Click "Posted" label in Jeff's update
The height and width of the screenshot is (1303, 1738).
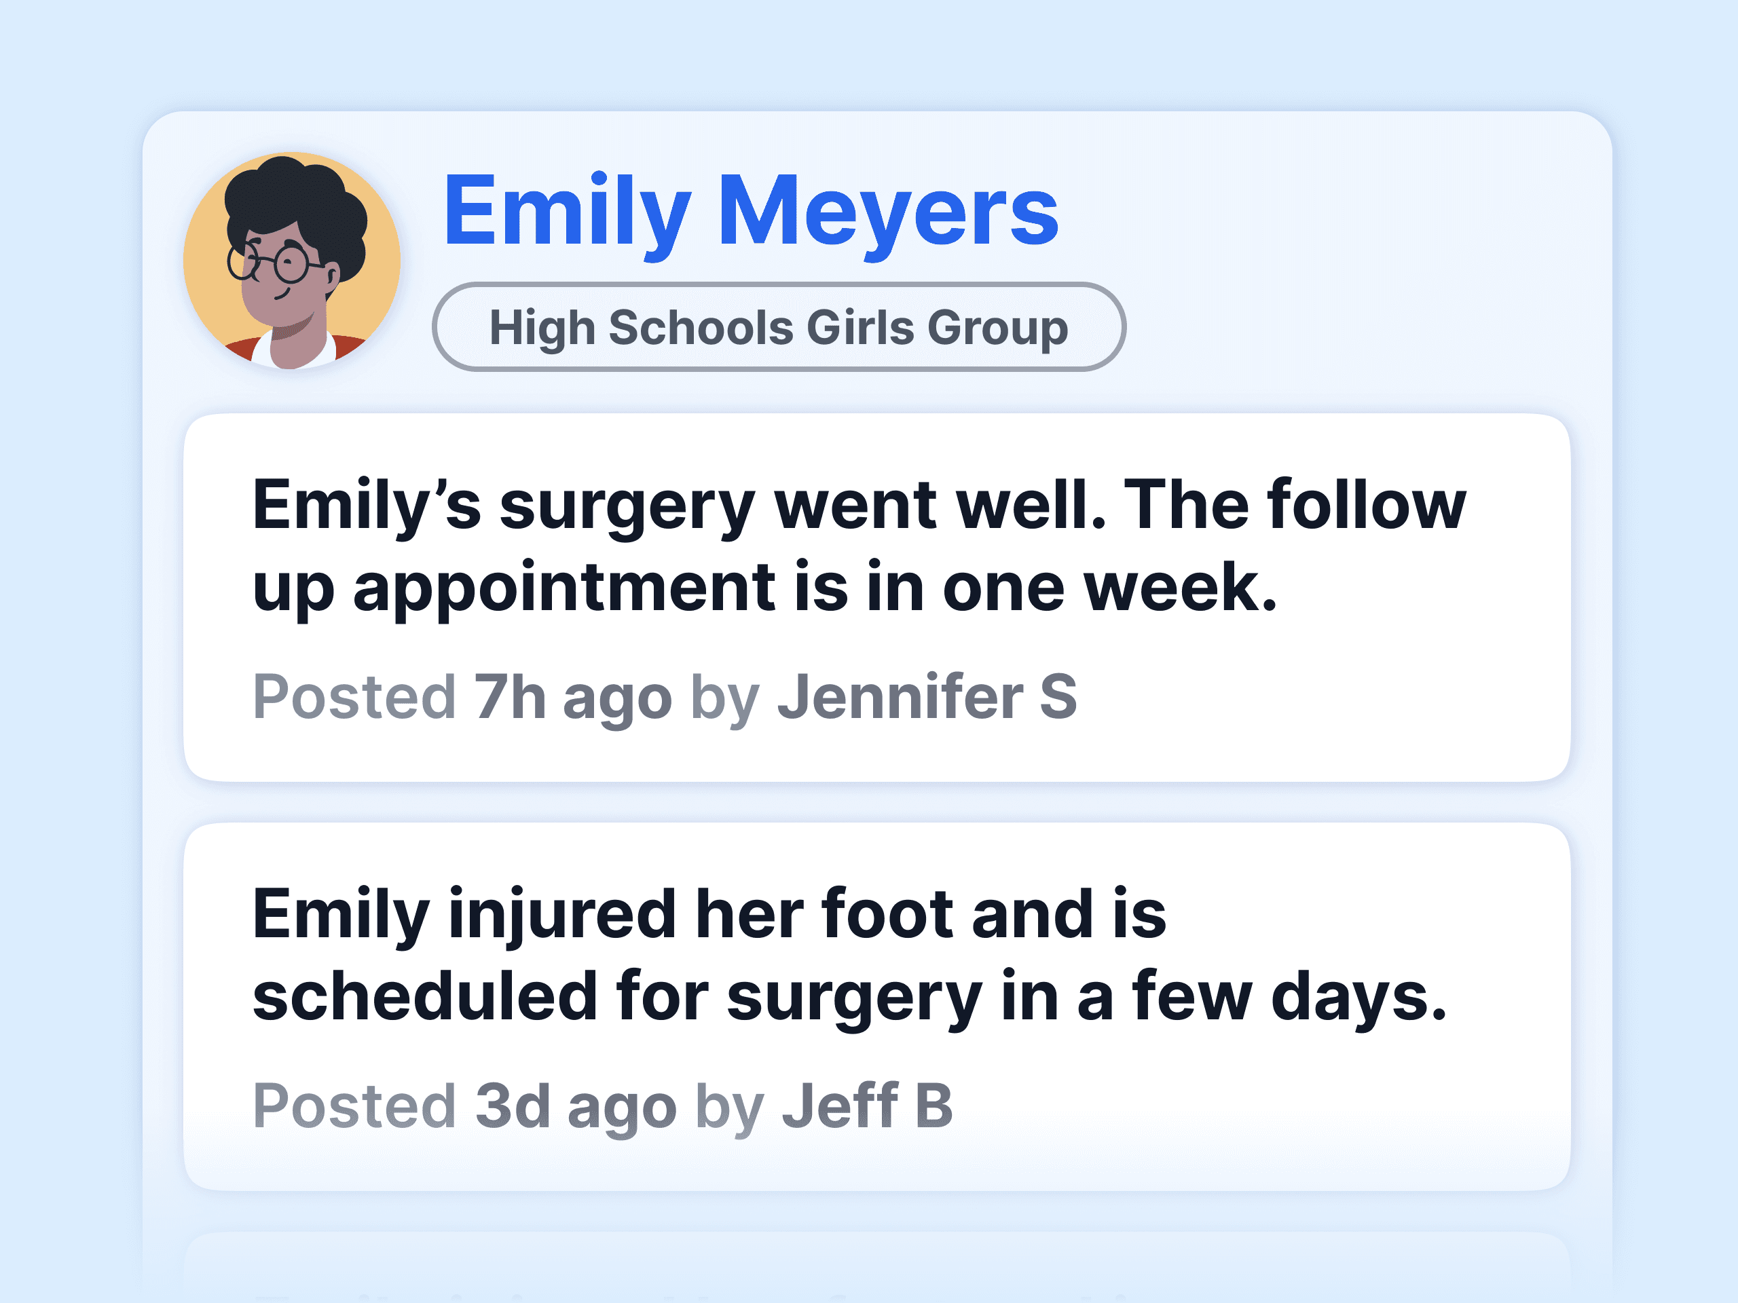click(x=354, y=1106)
